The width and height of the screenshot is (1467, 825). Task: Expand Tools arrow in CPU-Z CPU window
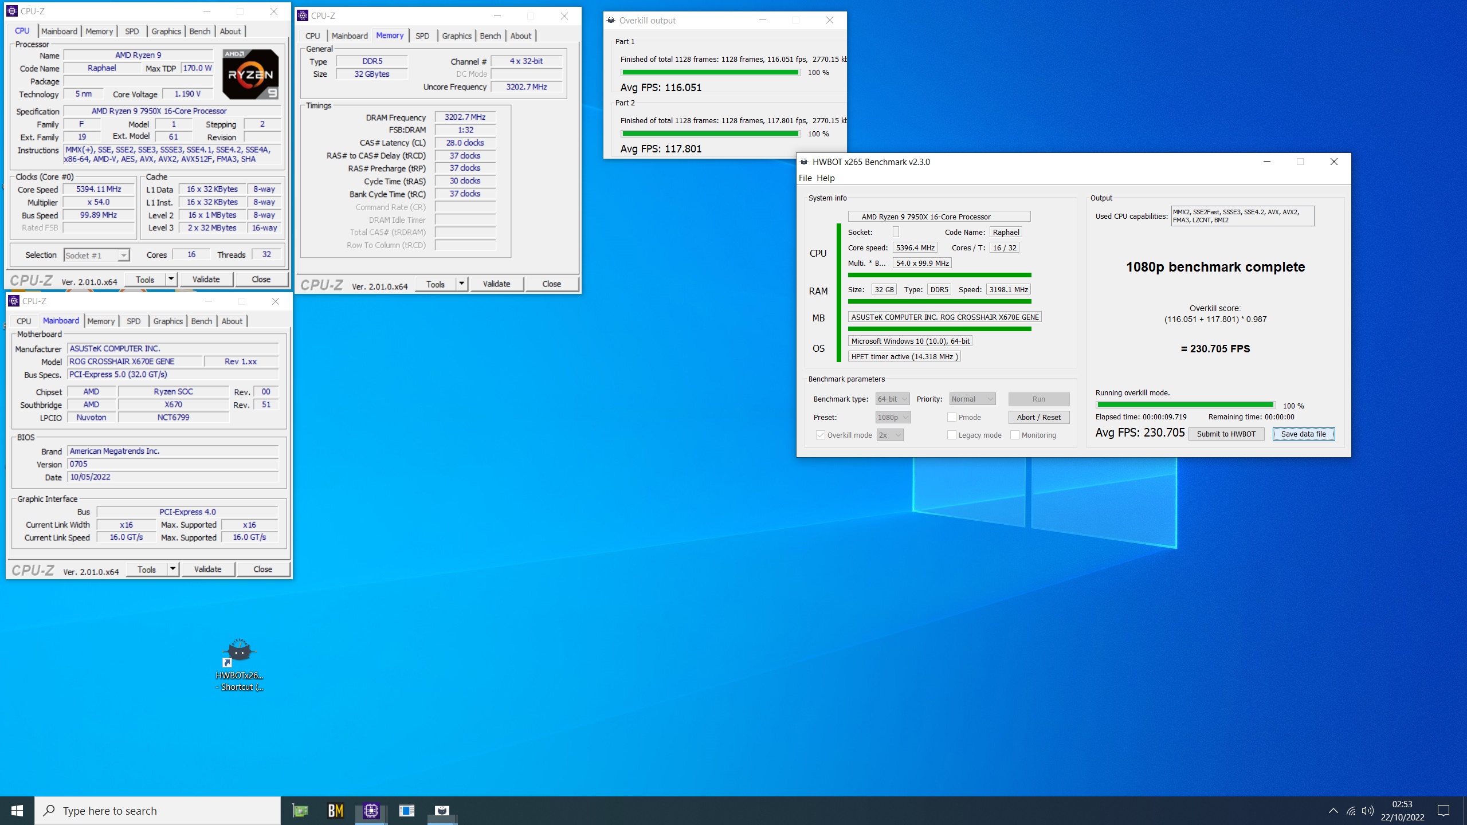(x=171, y=280)
